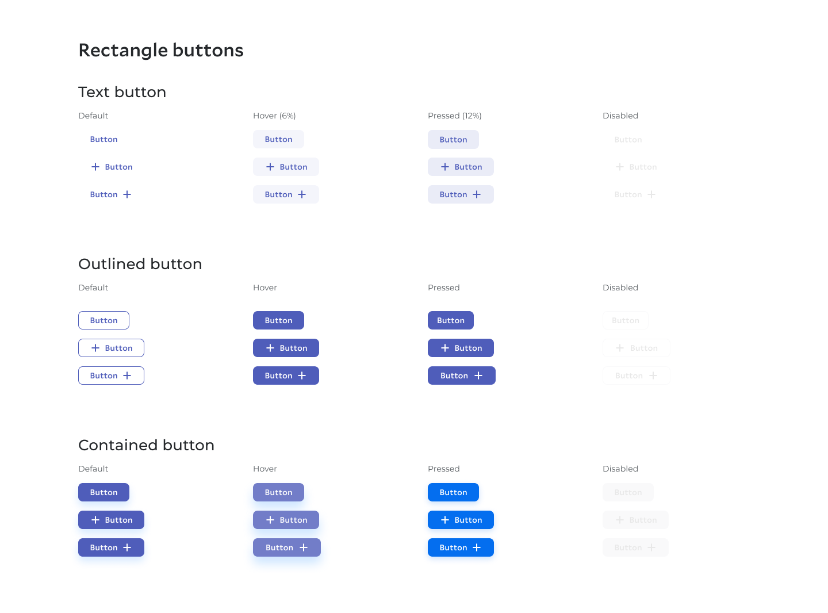Click trailing plus icon in pressed outlined button
This screenshot has width=828, height=613.
[478, 376]
